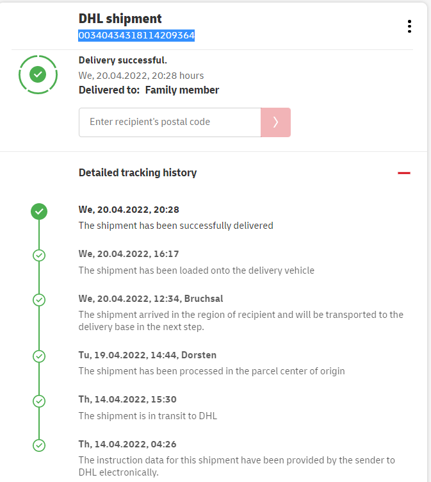Click the DHL shipment title
Viewport: 431px width, 482px height.
(x=120, y=19)
